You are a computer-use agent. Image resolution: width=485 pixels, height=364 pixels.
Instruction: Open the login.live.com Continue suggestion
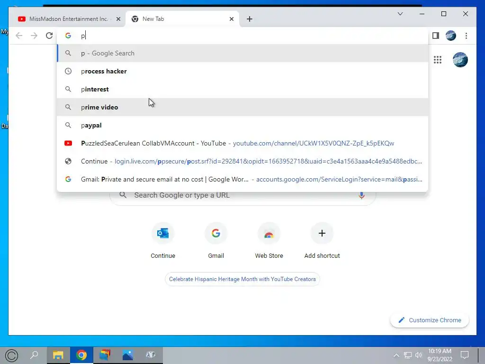(x=242, y=161)
